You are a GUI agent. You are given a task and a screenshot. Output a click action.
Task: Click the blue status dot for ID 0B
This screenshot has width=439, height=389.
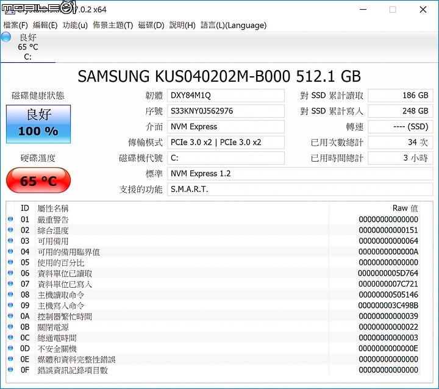pyautogui.click(x=10, y=327)
